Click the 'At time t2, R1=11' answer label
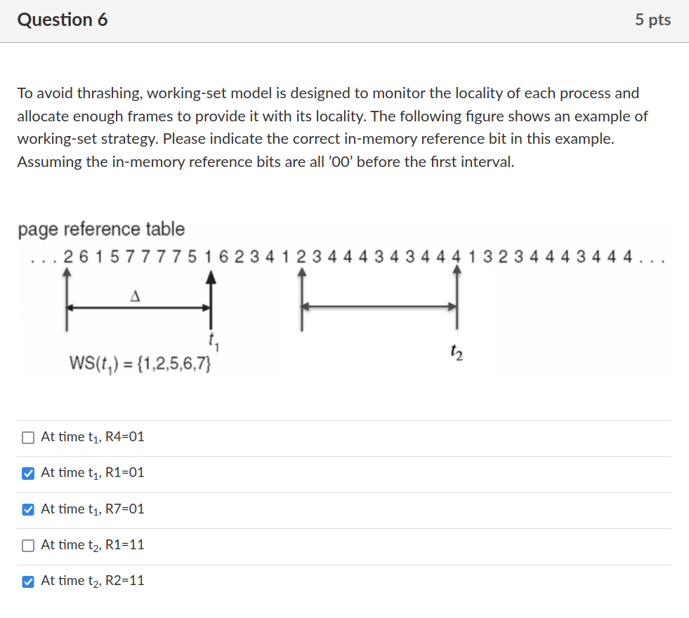The height and width of the screenshot is (618, 689). pos(93,545)
